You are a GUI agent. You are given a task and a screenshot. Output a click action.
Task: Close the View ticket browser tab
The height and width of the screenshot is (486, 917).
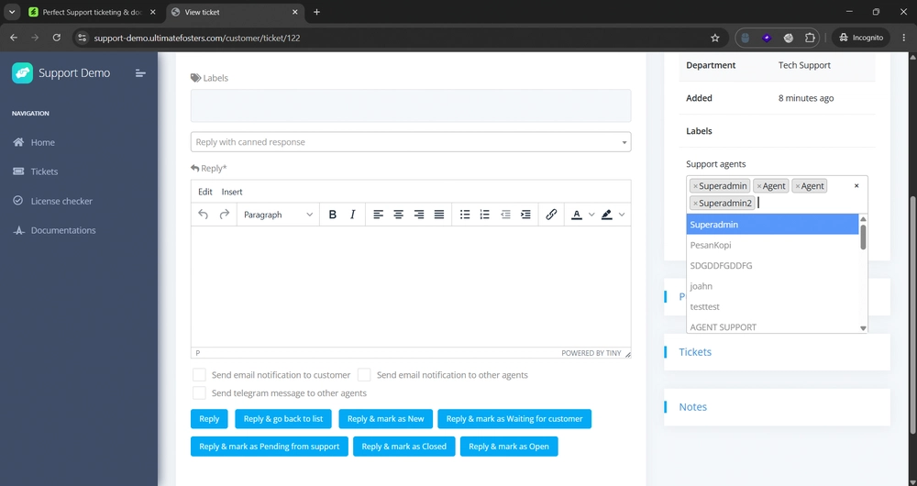click(x=294, y=12)
